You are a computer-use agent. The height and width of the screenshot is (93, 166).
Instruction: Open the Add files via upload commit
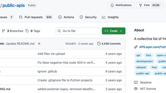51,54
